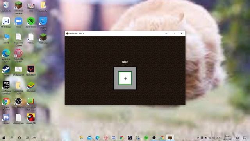Viewport: 250px width, 141px height.
Task: Launch Microsoft Edge from the desktop
Action: [6, 53]
